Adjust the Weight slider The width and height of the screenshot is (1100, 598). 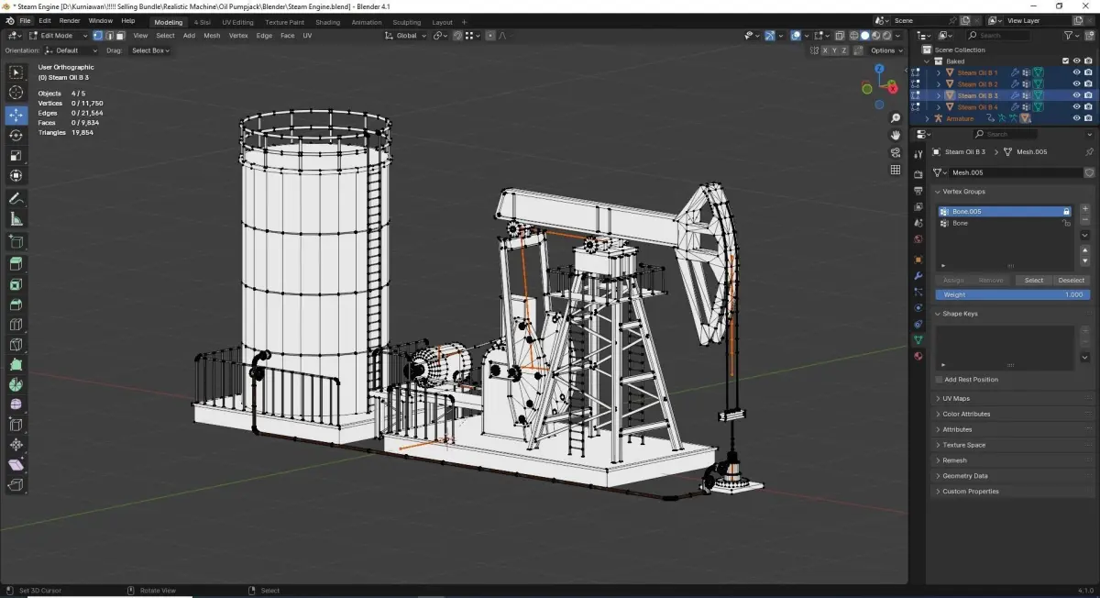[x=1013, y=295]
